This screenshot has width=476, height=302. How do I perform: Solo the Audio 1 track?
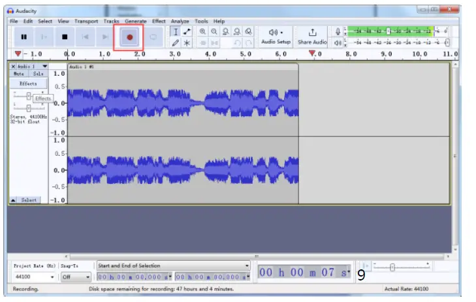tap(37, 74)
